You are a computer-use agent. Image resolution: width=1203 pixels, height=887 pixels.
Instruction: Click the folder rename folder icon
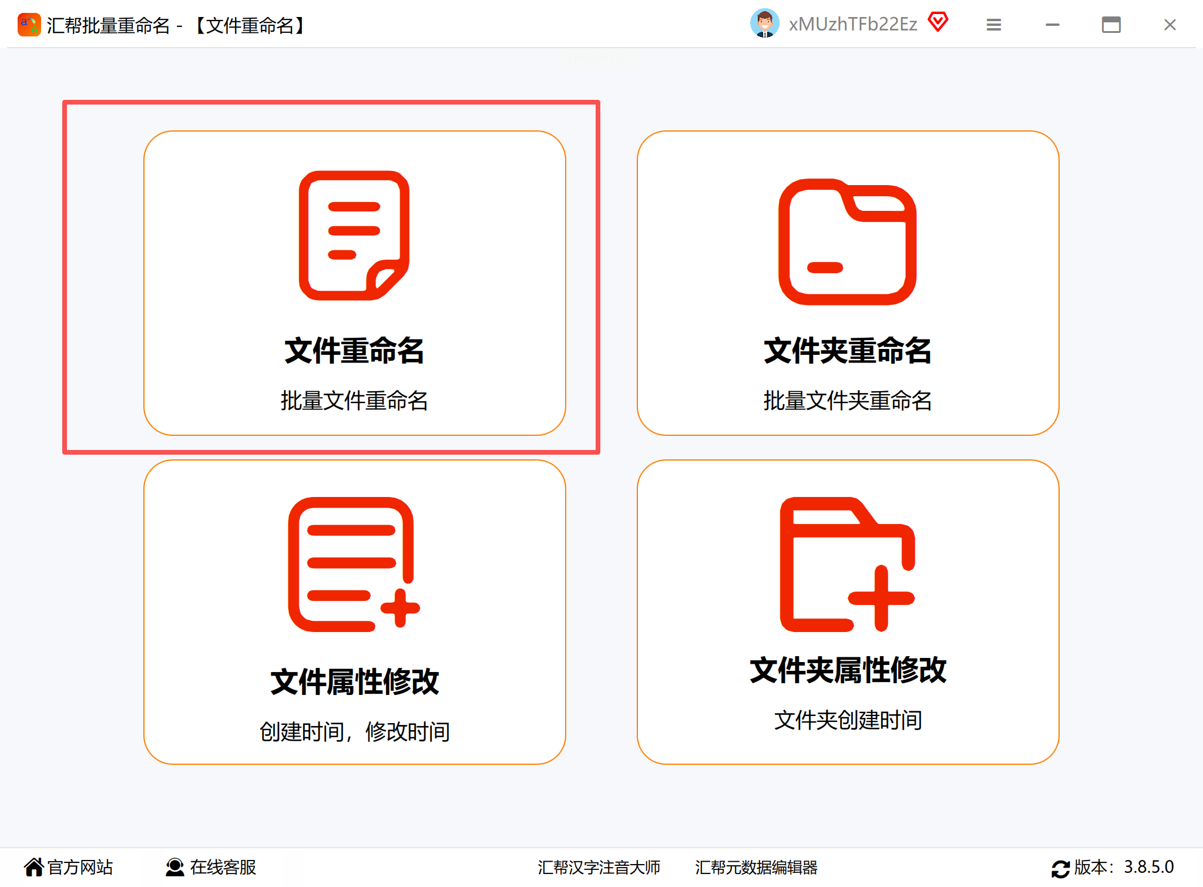coord(847,241)
